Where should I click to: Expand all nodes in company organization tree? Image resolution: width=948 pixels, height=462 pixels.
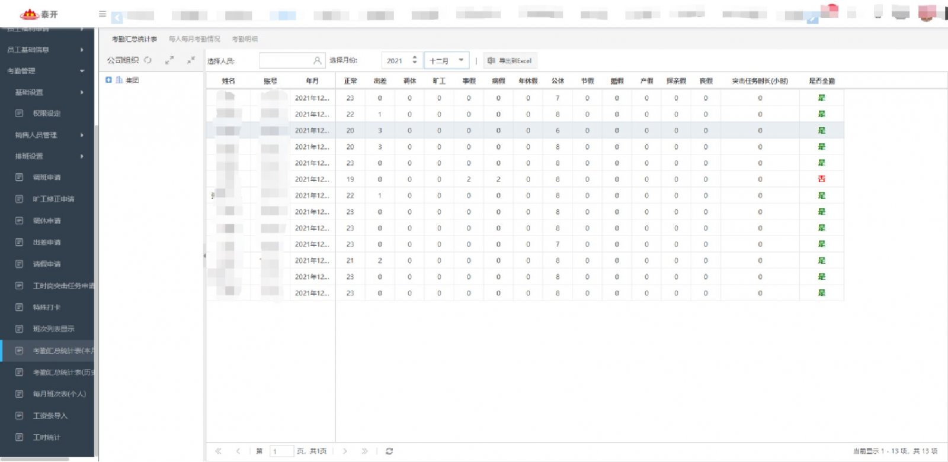point(169,60)
